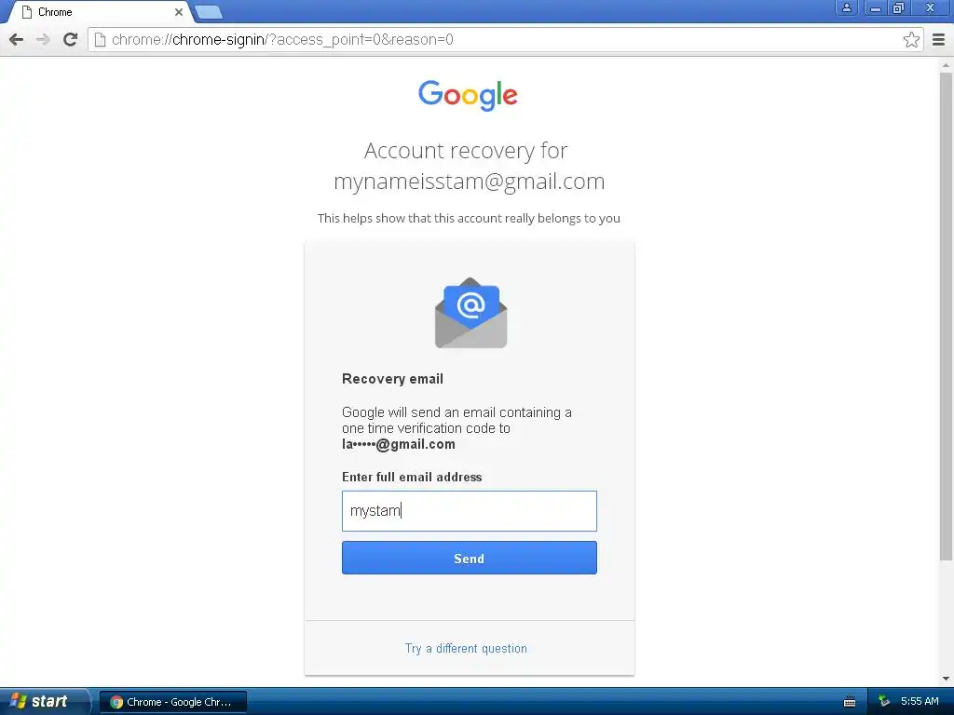Screen dimensions: 954x715
Task: Go back using the browser back arrow
Action: tap(17, 39)
